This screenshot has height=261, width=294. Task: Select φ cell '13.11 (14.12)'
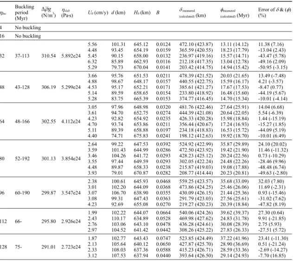pyautogui.click(x=234, y=45)
